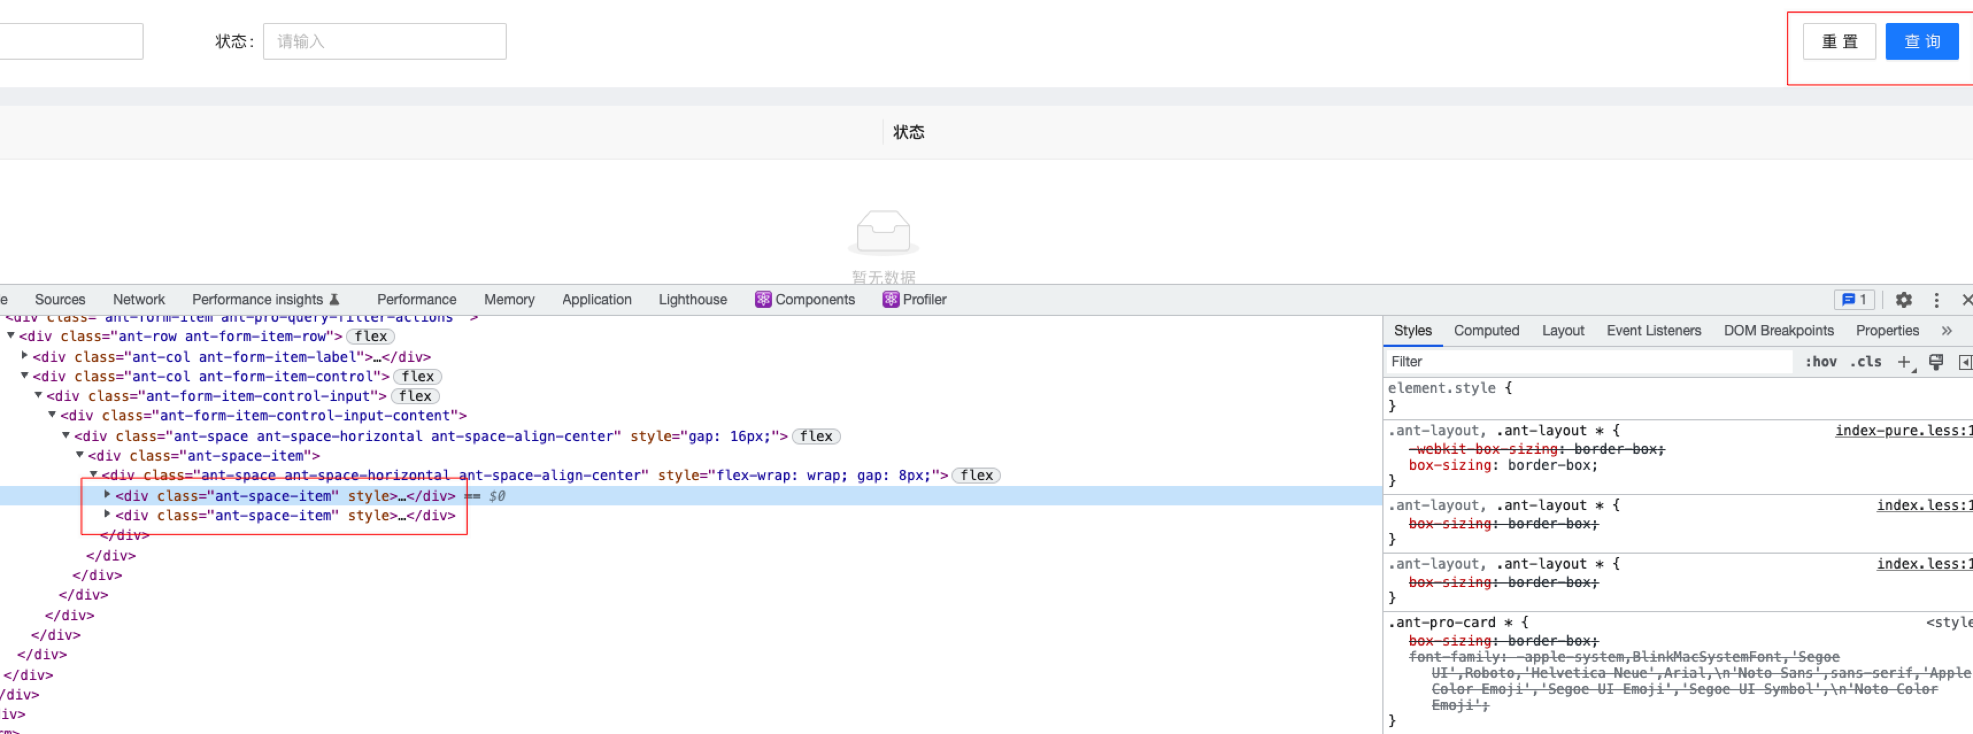Open the color picker eyedropper in Styles toolbar

(1937, 361)
